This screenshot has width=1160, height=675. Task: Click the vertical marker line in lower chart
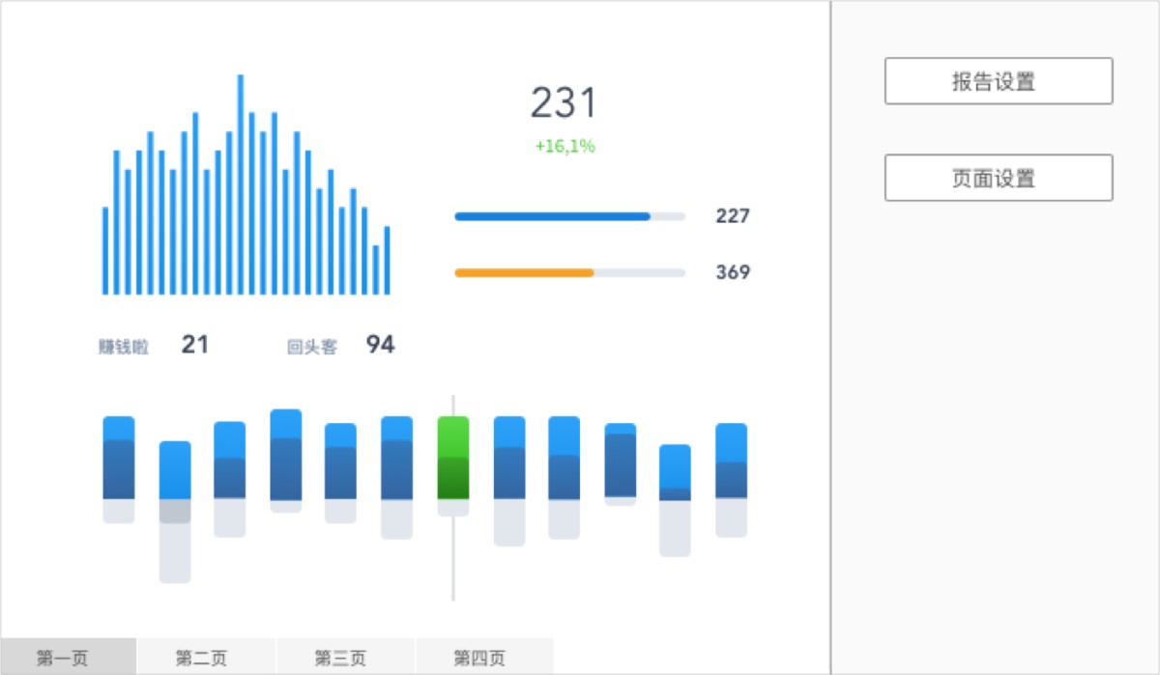coord(452,497)
